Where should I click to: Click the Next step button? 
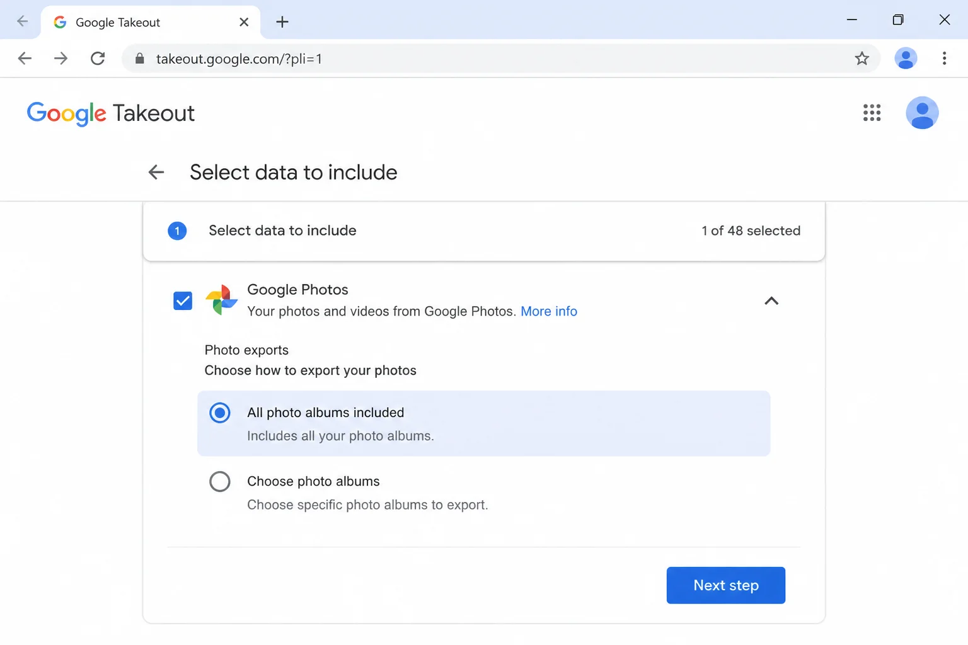tap(726, 585)
